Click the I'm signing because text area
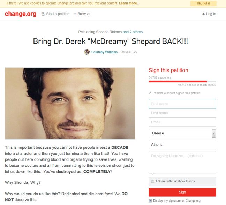 tap(182, 162)
